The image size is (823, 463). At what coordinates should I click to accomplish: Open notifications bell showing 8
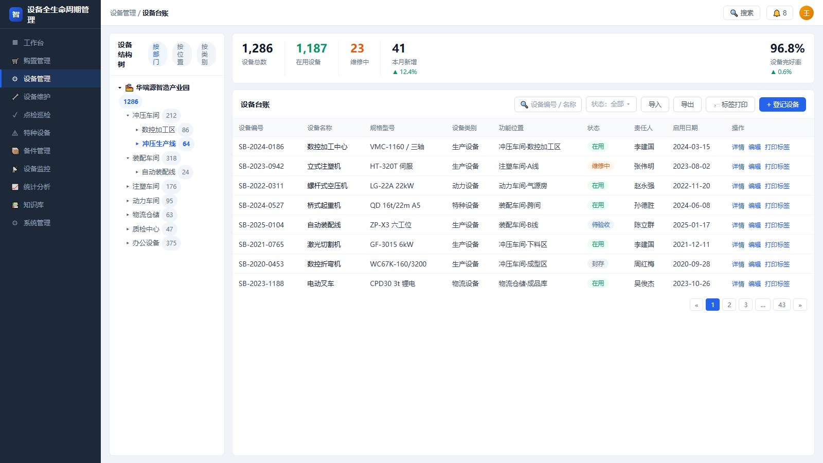tap(780, 13)
